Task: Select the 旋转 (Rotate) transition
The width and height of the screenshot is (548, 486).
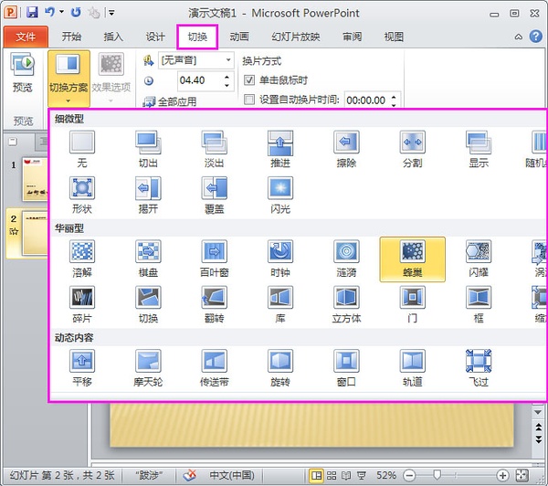Action: [280, 368]
